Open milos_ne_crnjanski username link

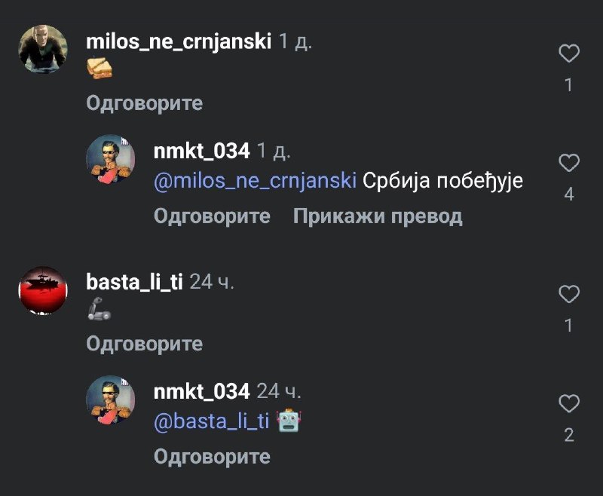coord(179,41)
